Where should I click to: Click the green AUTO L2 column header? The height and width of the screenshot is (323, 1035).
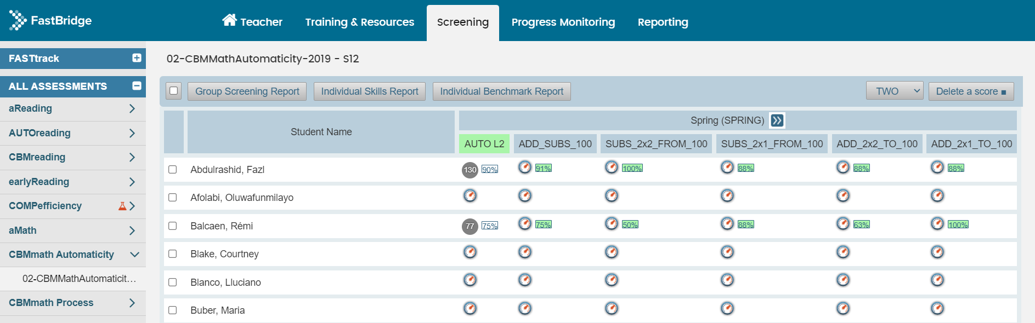[x=484, y=144]
